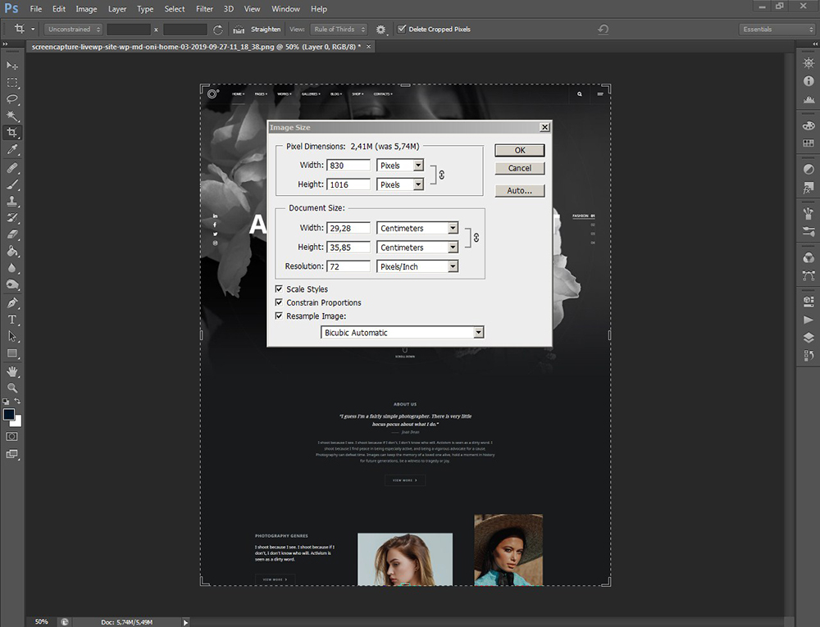This screenshot has height=627, width=820.
Task: Change the screen mode
Action: 11,454
